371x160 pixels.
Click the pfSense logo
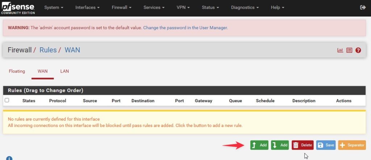[18, 8]
